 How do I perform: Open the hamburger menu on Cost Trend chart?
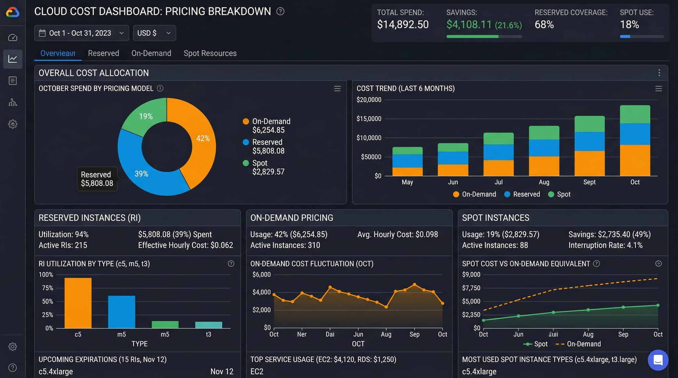point(658,88)
